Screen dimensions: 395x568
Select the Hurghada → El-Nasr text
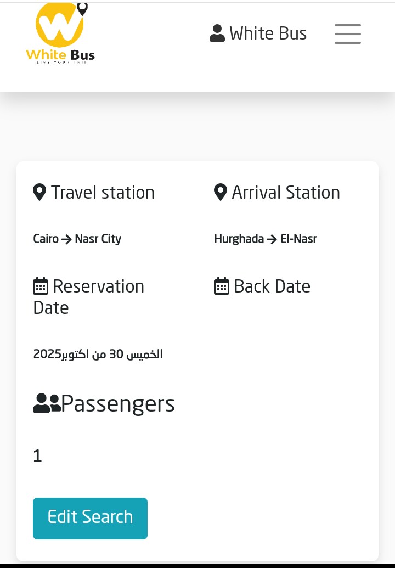tap(266, 239)
